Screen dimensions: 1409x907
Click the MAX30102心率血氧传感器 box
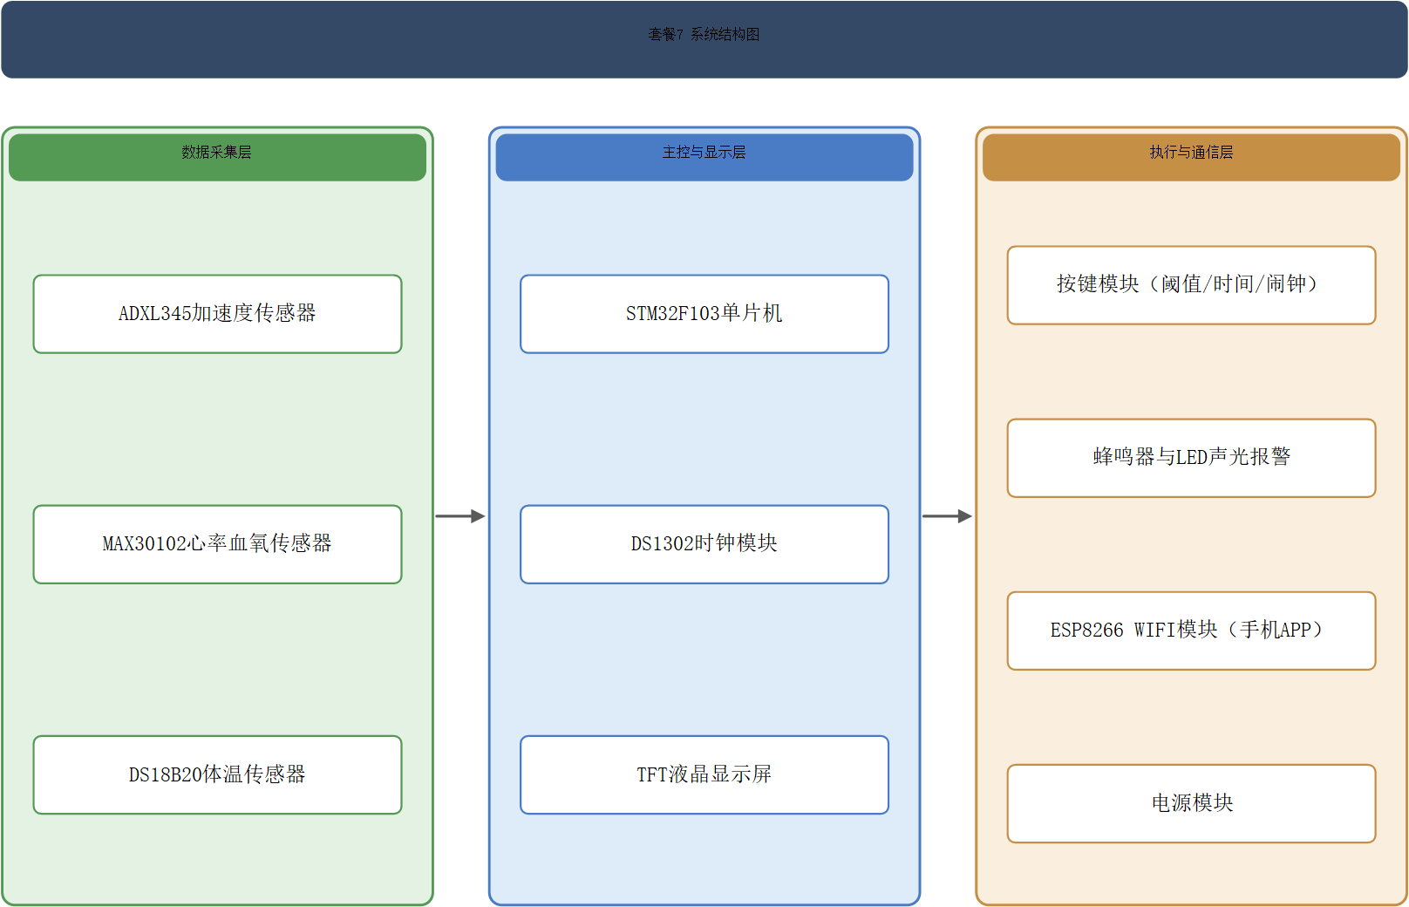[217, 544]
